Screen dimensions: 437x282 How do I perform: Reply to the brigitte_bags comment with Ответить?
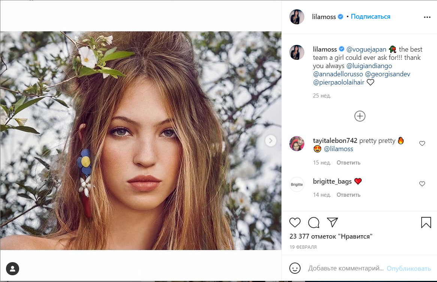[348, 195]
